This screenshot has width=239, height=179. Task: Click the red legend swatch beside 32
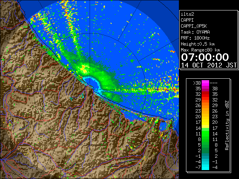coord(205,94)
